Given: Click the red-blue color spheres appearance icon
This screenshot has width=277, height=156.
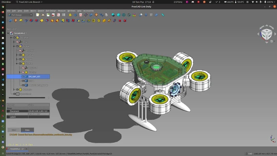Looking at the screenshot, I should click(134, 15).
